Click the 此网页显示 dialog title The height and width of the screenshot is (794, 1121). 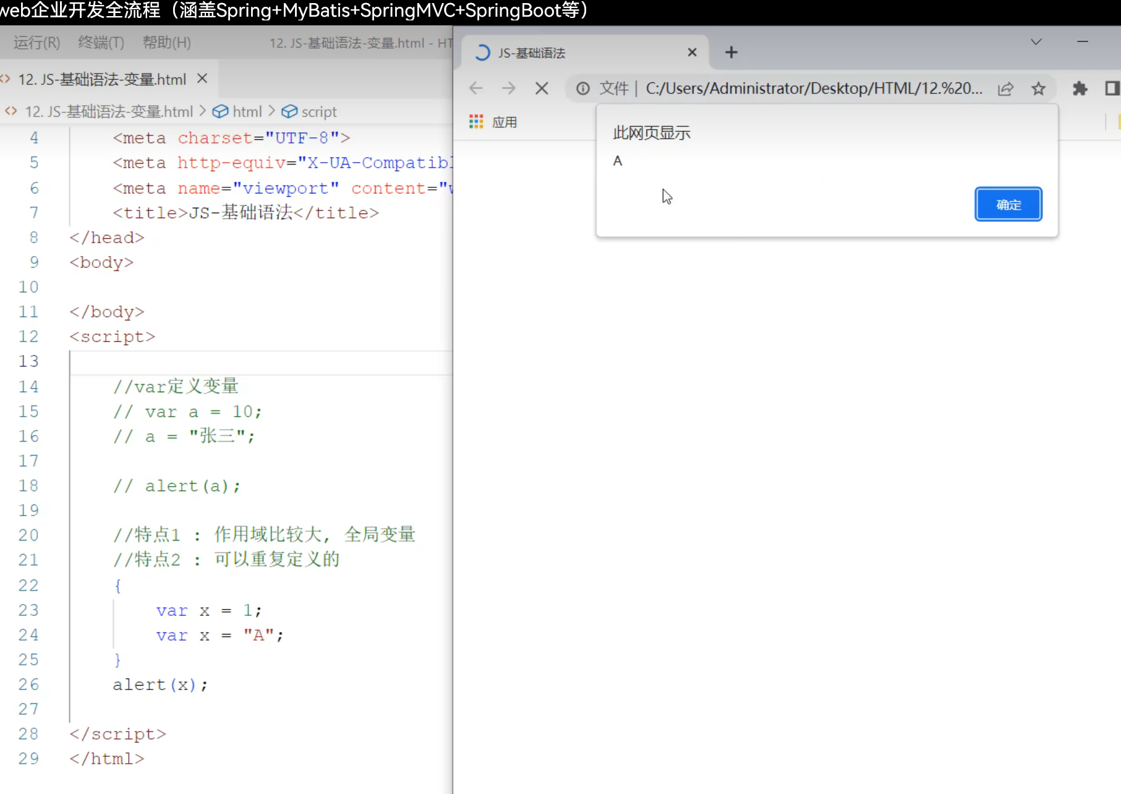[x=652, y=132]
